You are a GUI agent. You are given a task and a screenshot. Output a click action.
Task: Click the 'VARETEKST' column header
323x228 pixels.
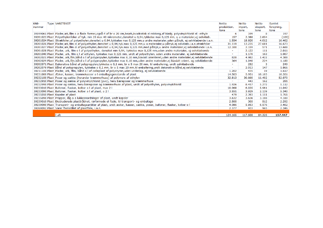click(x=63, y=24)
